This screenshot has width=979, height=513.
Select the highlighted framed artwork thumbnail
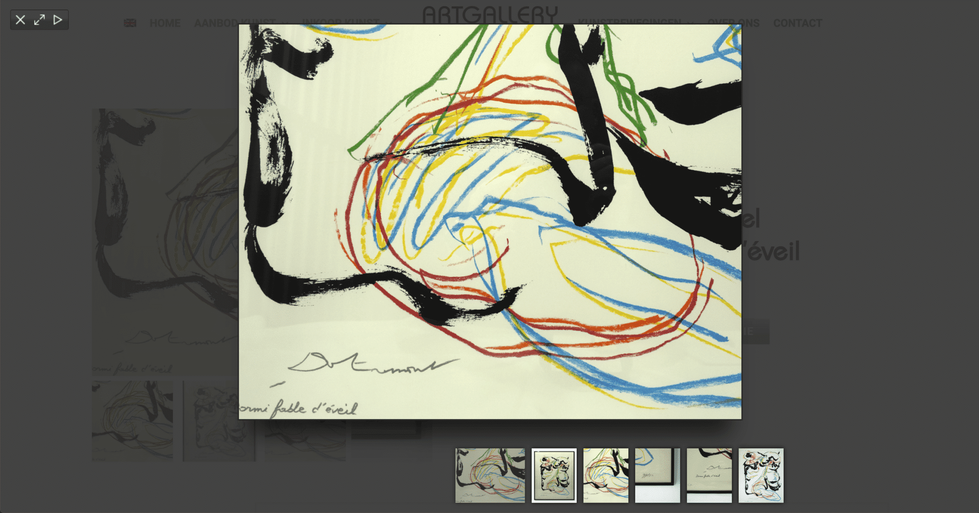(x=554, y=476)
